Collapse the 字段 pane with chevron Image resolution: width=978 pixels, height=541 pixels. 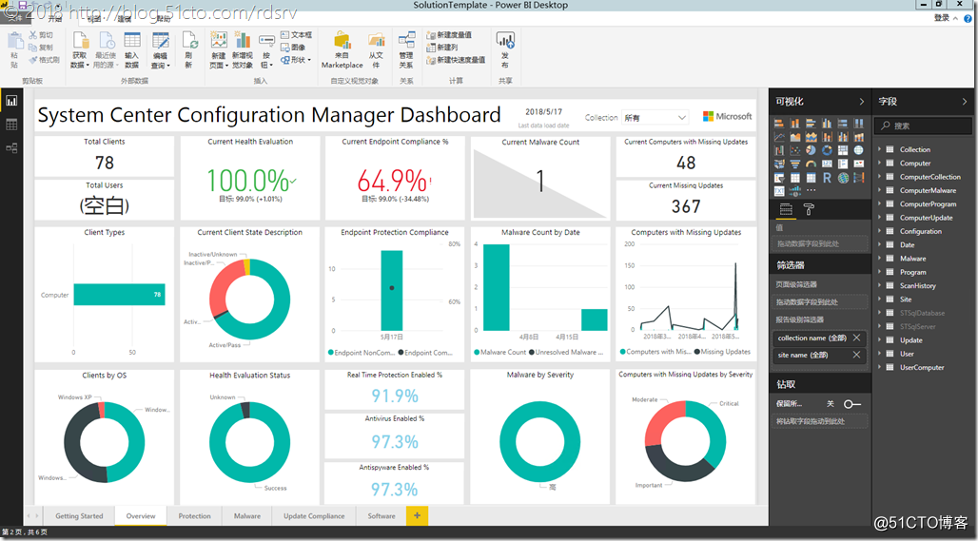coord(965,102)
